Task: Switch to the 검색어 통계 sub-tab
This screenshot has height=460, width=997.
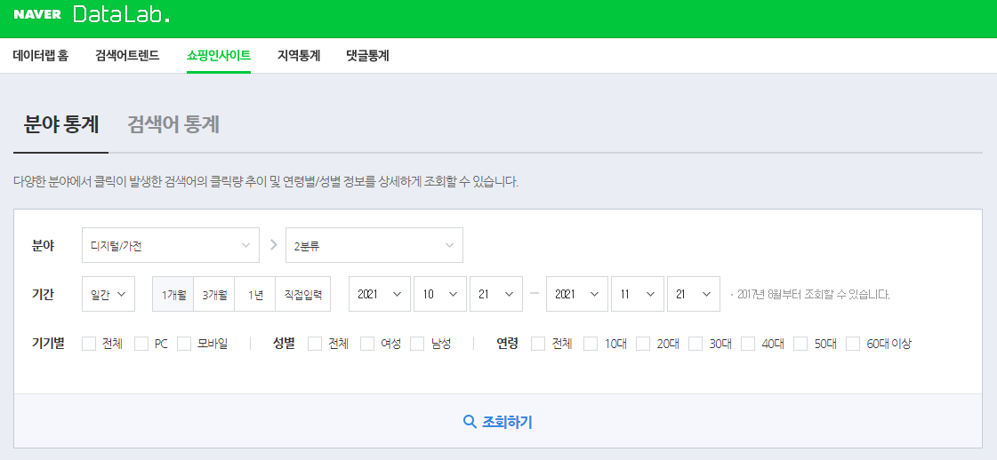Action: coord(173,125)
